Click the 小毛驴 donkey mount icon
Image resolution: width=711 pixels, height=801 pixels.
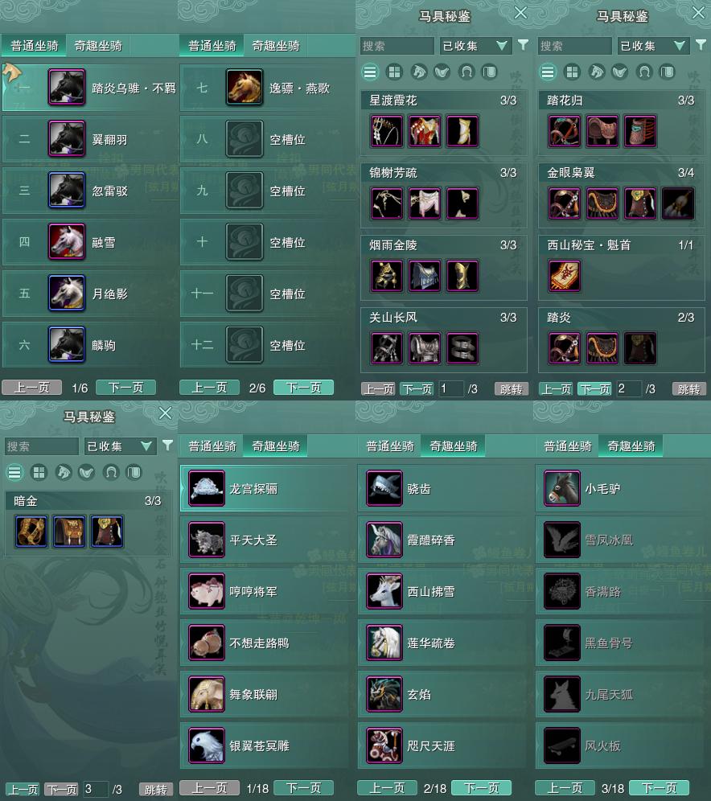562,488
